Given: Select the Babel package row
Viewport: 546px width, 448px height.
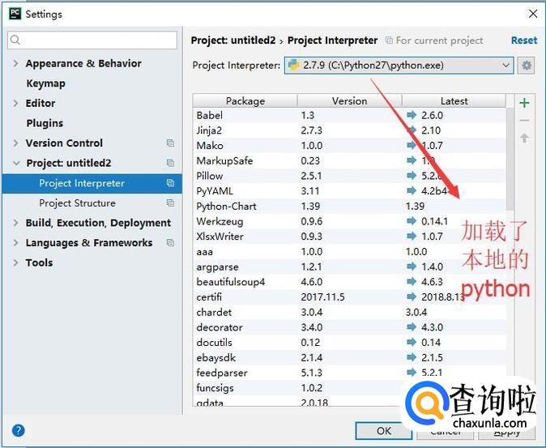Looking at the screenshot, I should point(349,115).
